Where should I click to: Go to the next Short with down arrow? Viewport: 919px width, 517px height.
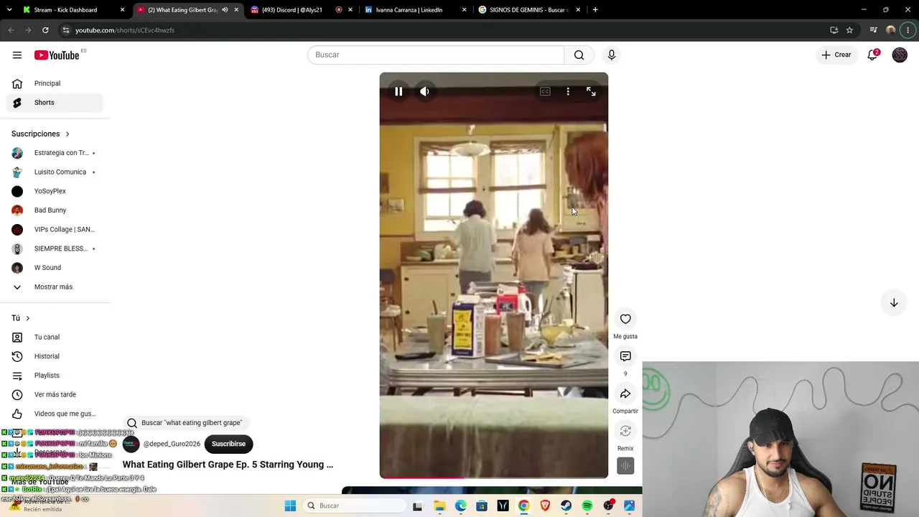point(894,303)
